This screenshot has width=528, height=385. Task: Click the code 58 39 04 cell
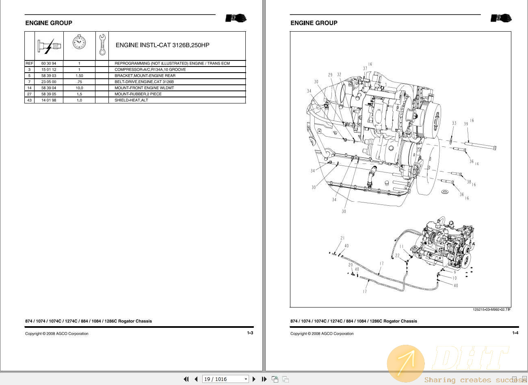click(49, 88)
